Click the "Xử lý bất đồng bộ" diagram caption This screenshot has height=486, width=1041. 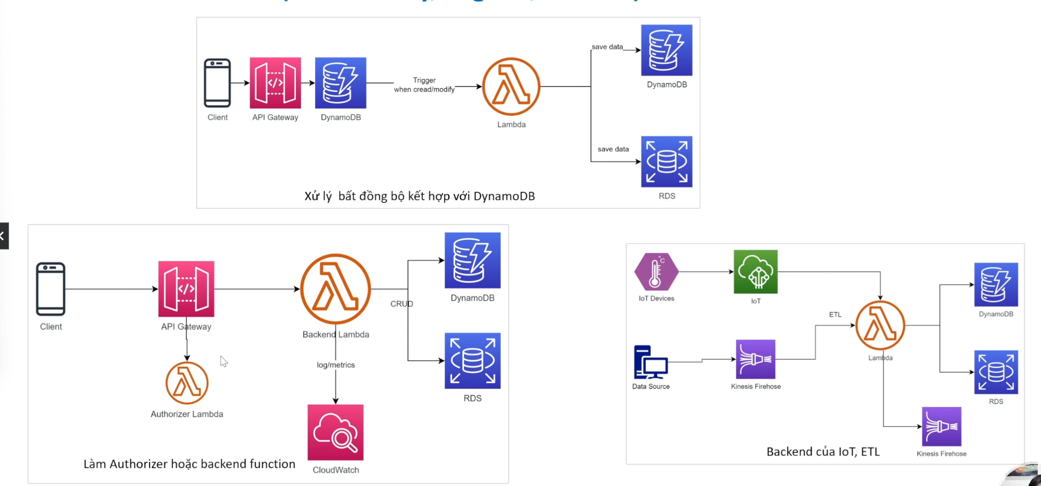click(x=419, y=196)
